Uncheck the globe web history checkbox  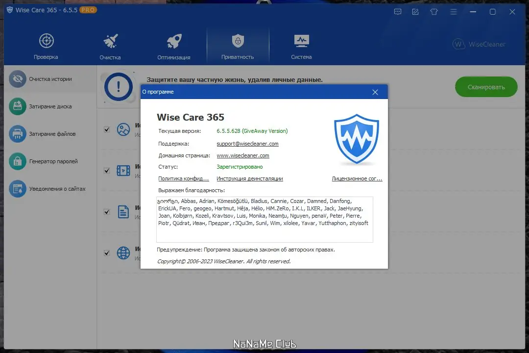coord(107,252)
